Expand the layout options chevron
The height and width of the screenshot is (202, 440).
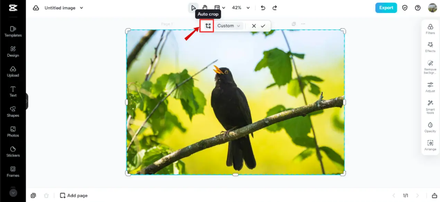[x=224, y=8]
